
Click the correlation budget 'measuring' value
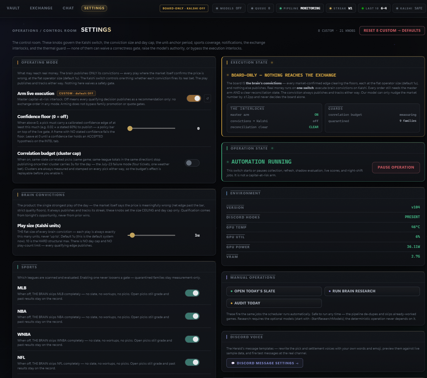pos(408,115)
